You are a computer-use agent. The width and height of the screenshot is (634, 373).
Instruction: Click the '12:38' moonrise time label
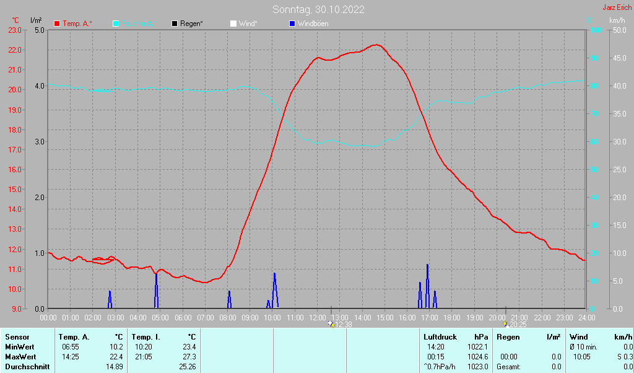(343, 325)
